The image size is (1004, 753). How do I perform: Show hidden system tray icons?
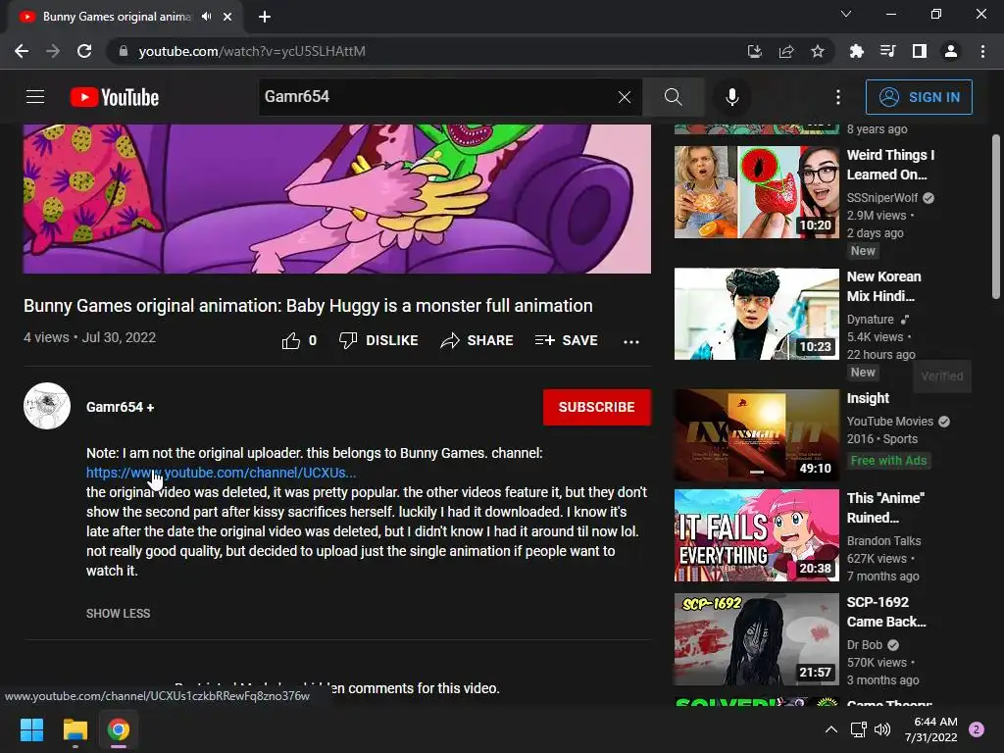(831, 729)
